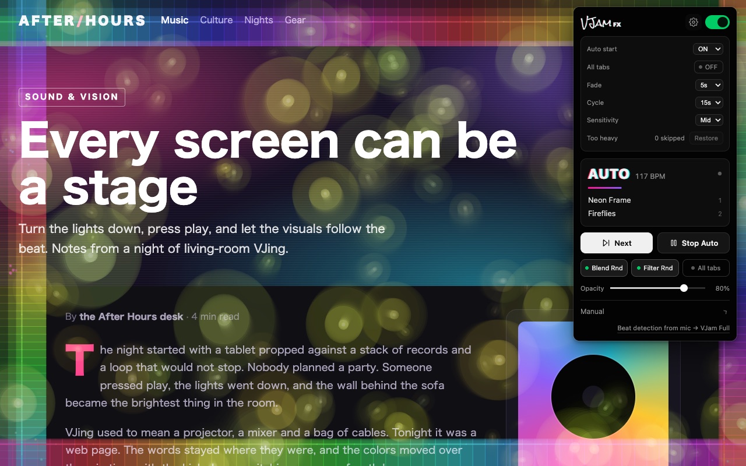Turn off the main VJam power switch
The width and height of the screenshot is (746, 466).
(717, 22)
